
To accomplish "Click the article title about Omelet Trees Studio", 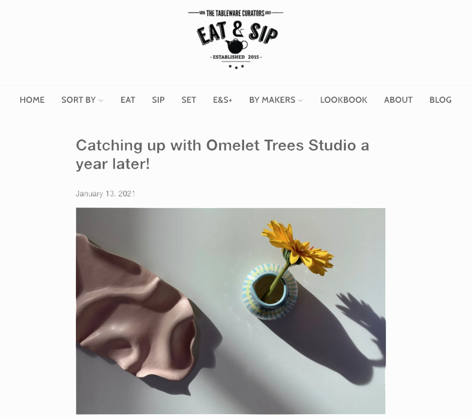I will tap(223, 155).
